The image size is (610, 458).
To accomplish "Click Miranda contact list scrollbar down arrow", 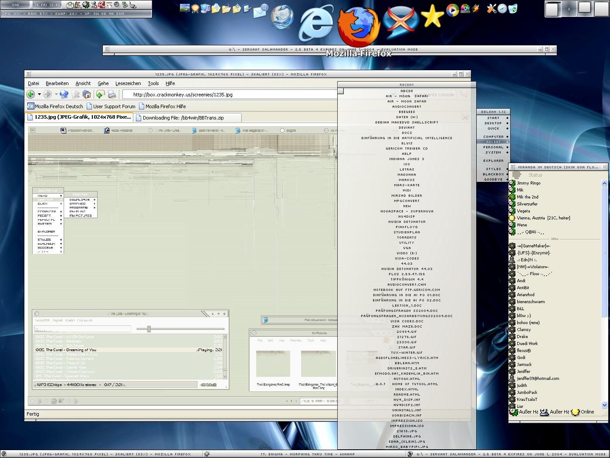I will pos(604,405).
